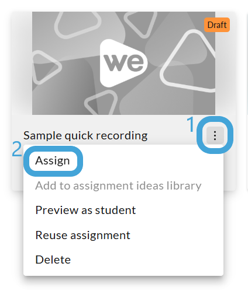Click the large outlined triangle on thumbnail
The image size is (248, 291).
click(x=188, y=62)
